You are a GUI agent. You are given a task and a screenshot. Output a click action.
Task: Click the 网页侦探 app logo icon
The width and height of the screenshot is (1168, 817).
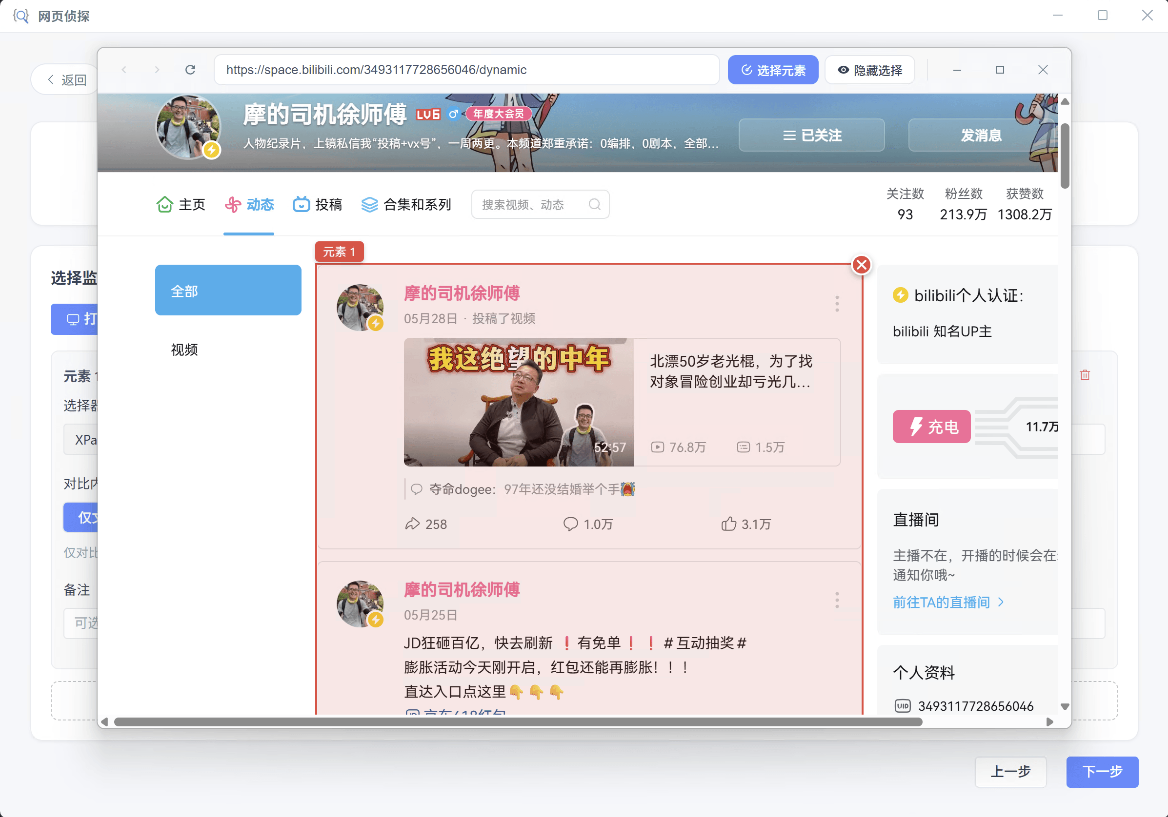20,16
